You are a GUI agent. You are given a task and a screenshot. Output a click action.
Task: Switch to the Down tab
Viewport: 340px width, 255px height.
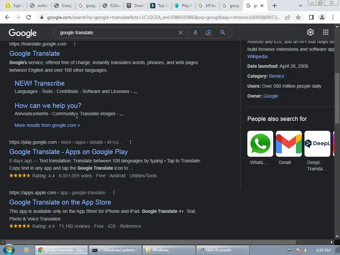pyautogui.click(x=136, y=6)
